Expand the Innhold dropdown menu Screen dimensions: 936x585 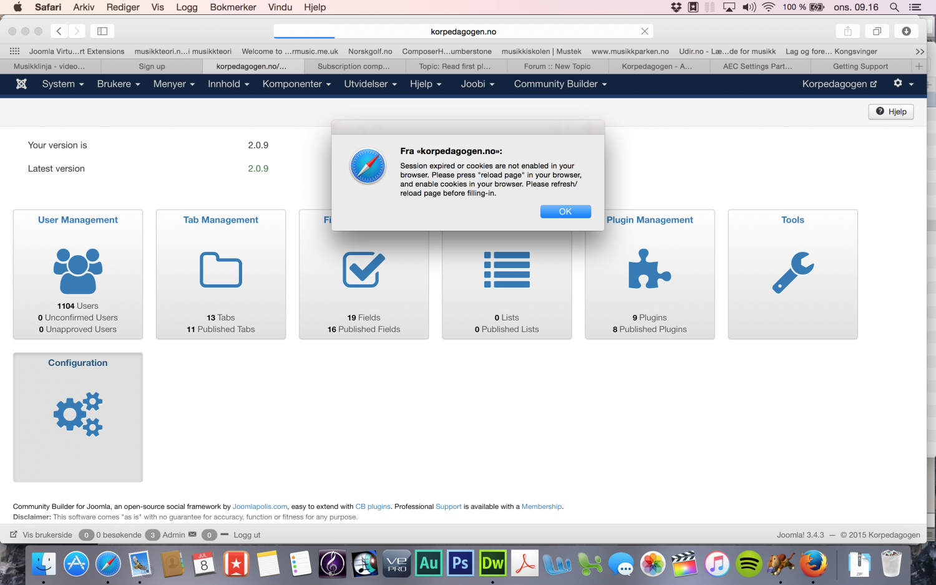228,84
